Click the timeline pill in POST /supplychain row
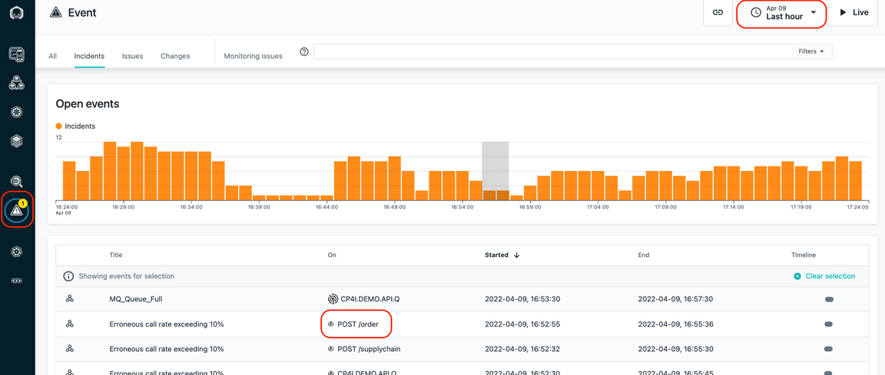This screenshot has width=885, height=375. click(x=829, y=349)
